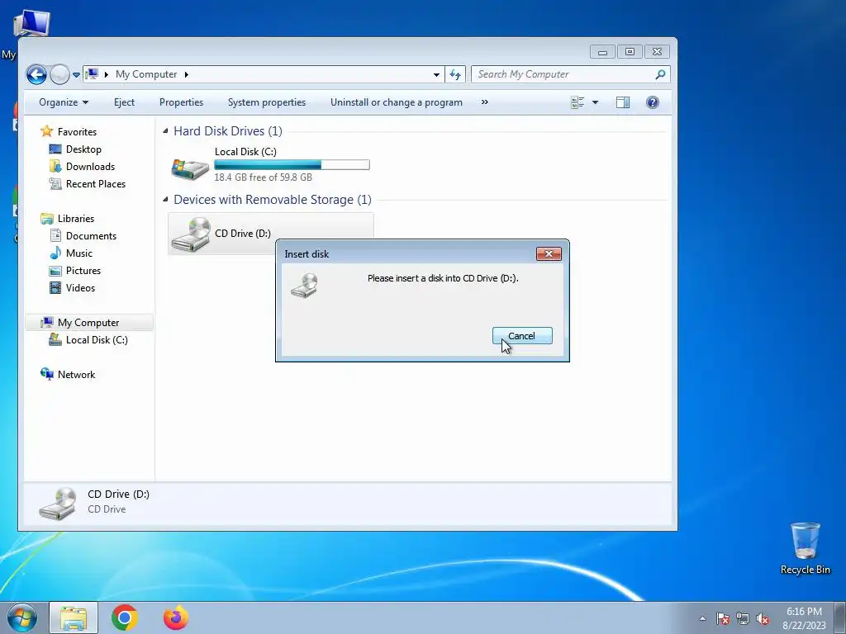The image size is (846, 634).
Task: Close the Insert disk dialog with the X
Action: pyautogui.click(x=549, y=253)
